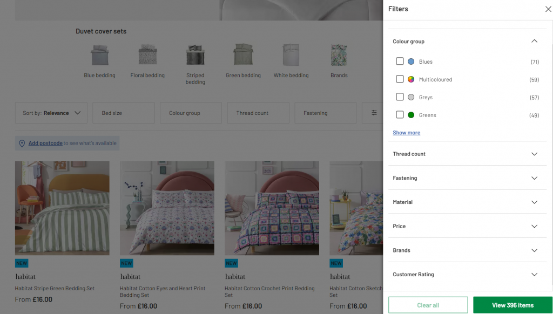
Task: Check the Greys colour checkbox
Action: click(400, 97)
